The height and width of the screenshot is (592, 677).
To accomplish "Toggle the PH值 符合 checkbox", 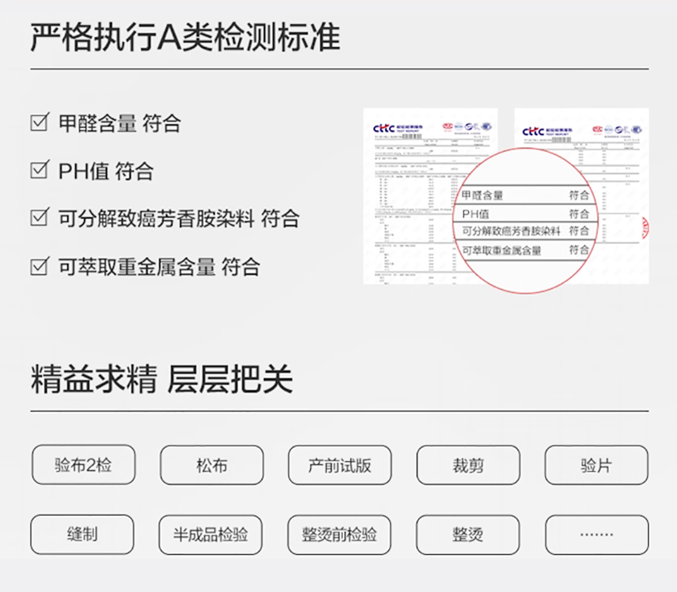I will [39, 170].
